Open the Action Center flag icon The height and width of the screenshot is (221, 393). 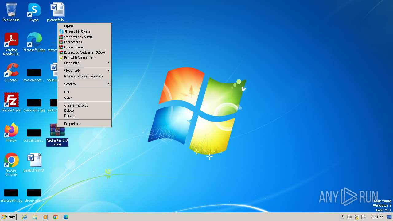(x=364, y=217)
